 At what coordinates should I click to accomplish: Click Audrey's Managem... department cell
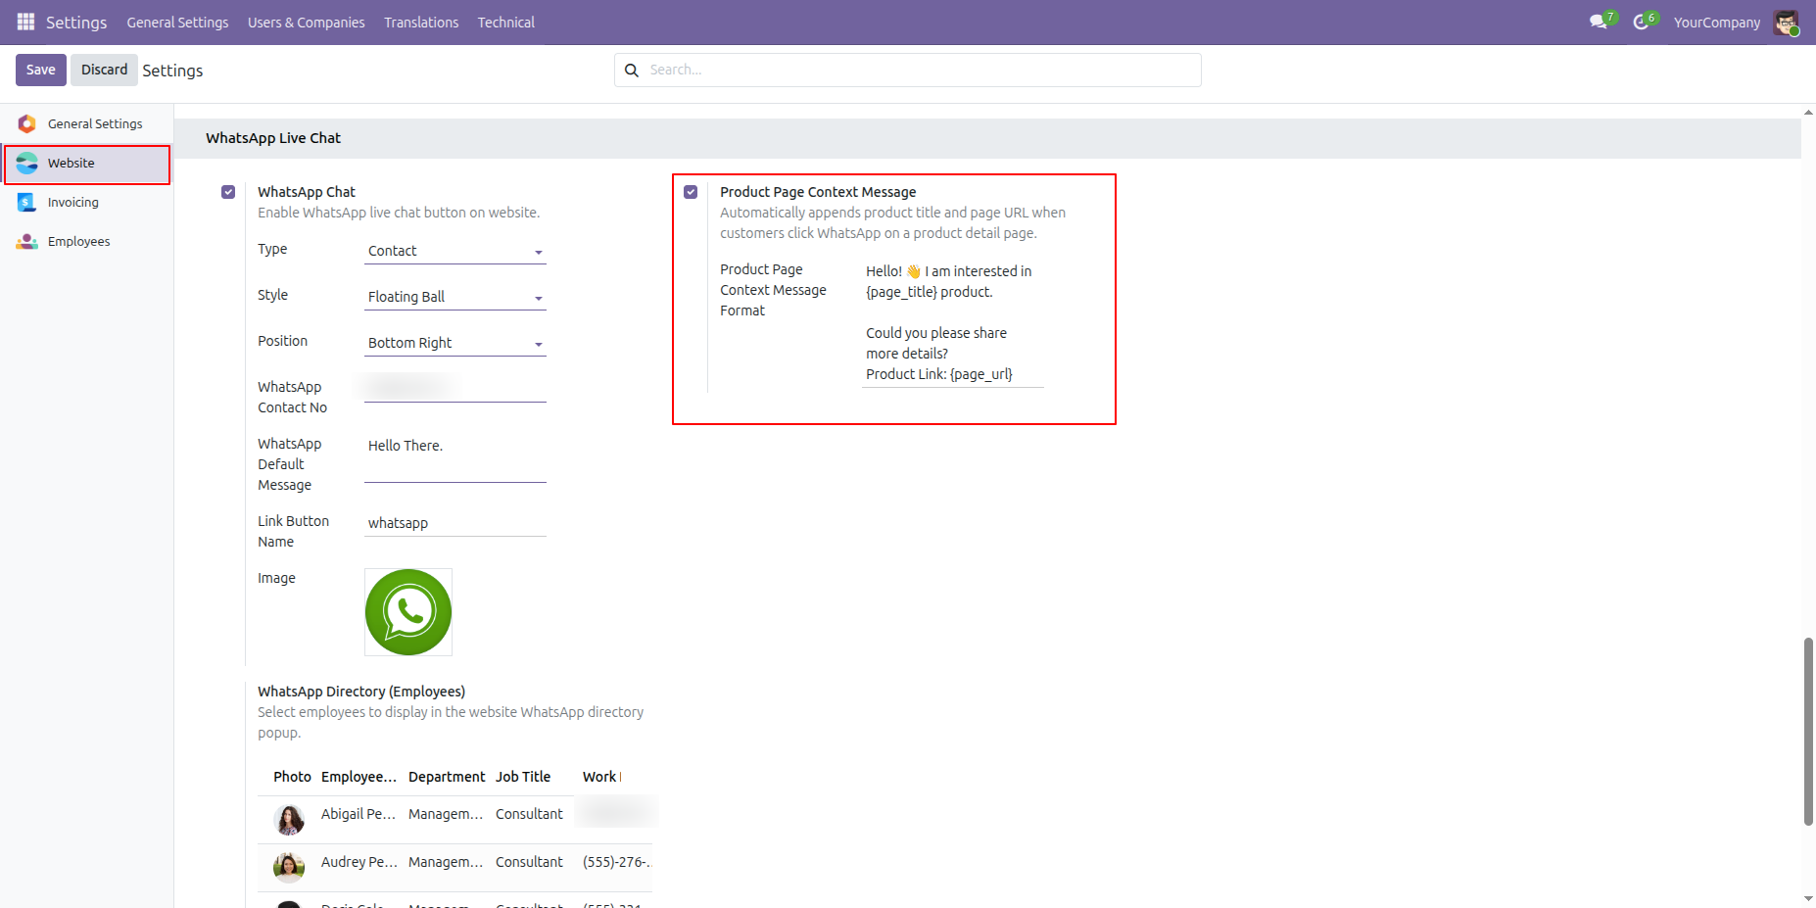tap(446, 862)
